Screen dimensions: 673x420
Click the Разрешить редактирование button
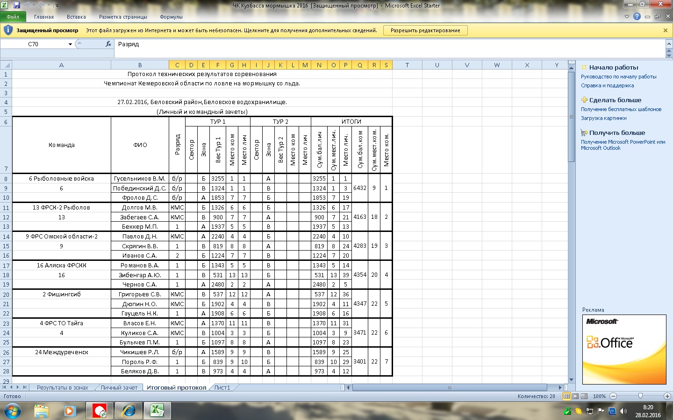coord(425,30)
